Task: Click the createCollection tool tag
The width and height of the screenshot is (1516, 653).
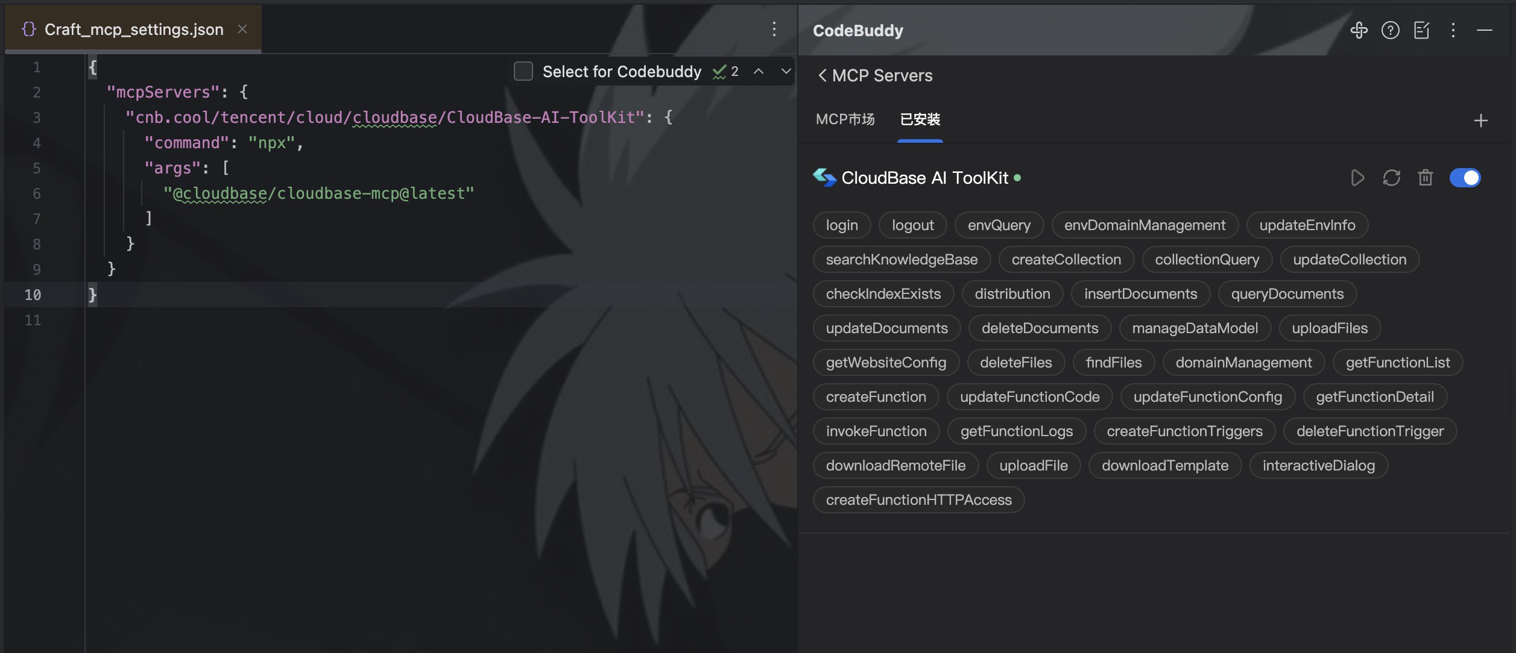Action: click(x=1067, y=260)
